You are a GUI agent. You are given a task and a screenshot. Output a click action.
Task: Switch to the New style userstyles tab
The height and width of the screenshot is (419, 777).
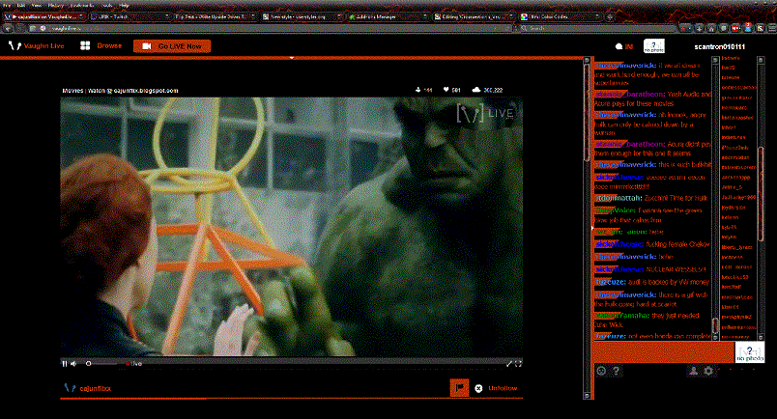[301, 16]
